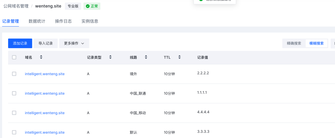
Task: Click the 添加记录 button
Action: (20, 43)
